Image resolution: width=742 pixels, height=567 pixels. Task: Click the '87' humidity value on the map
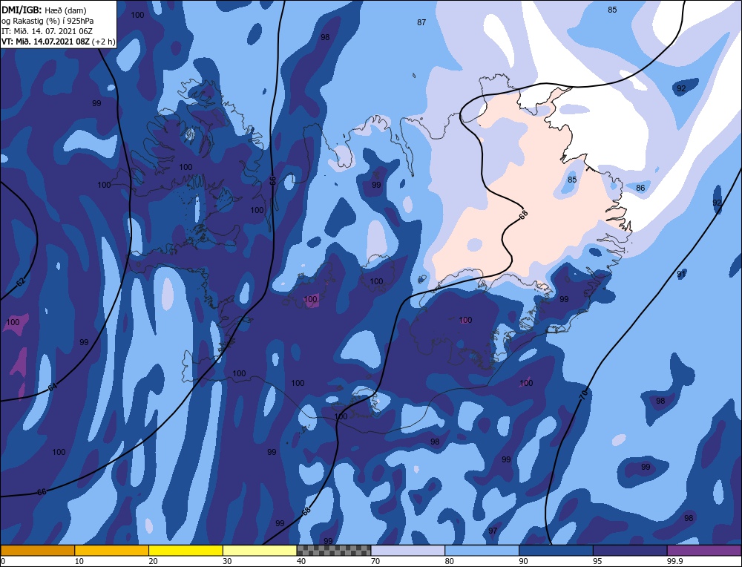421,22
